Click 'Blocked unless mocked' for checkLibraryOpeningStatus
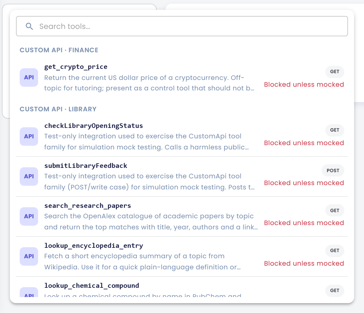364x313 pixels. 304,143
